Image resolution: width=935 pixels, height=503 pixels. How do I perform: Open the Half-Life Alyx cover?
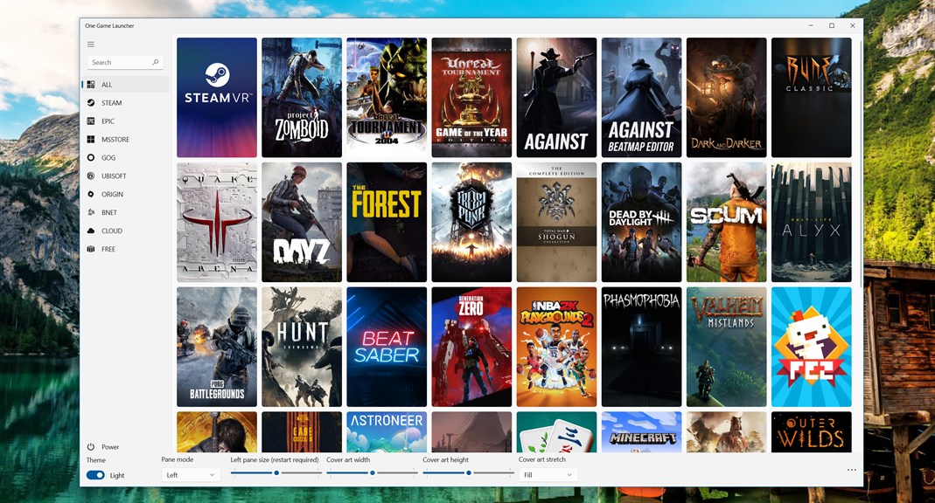pyautogui.click(x=812, y=222)
